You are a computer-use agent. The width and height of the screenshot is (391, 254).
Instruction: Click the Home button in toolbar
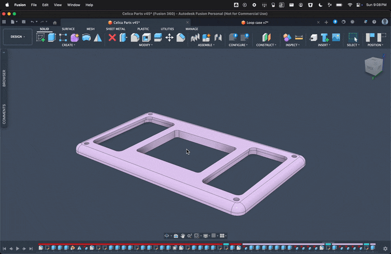click(55, 22)
